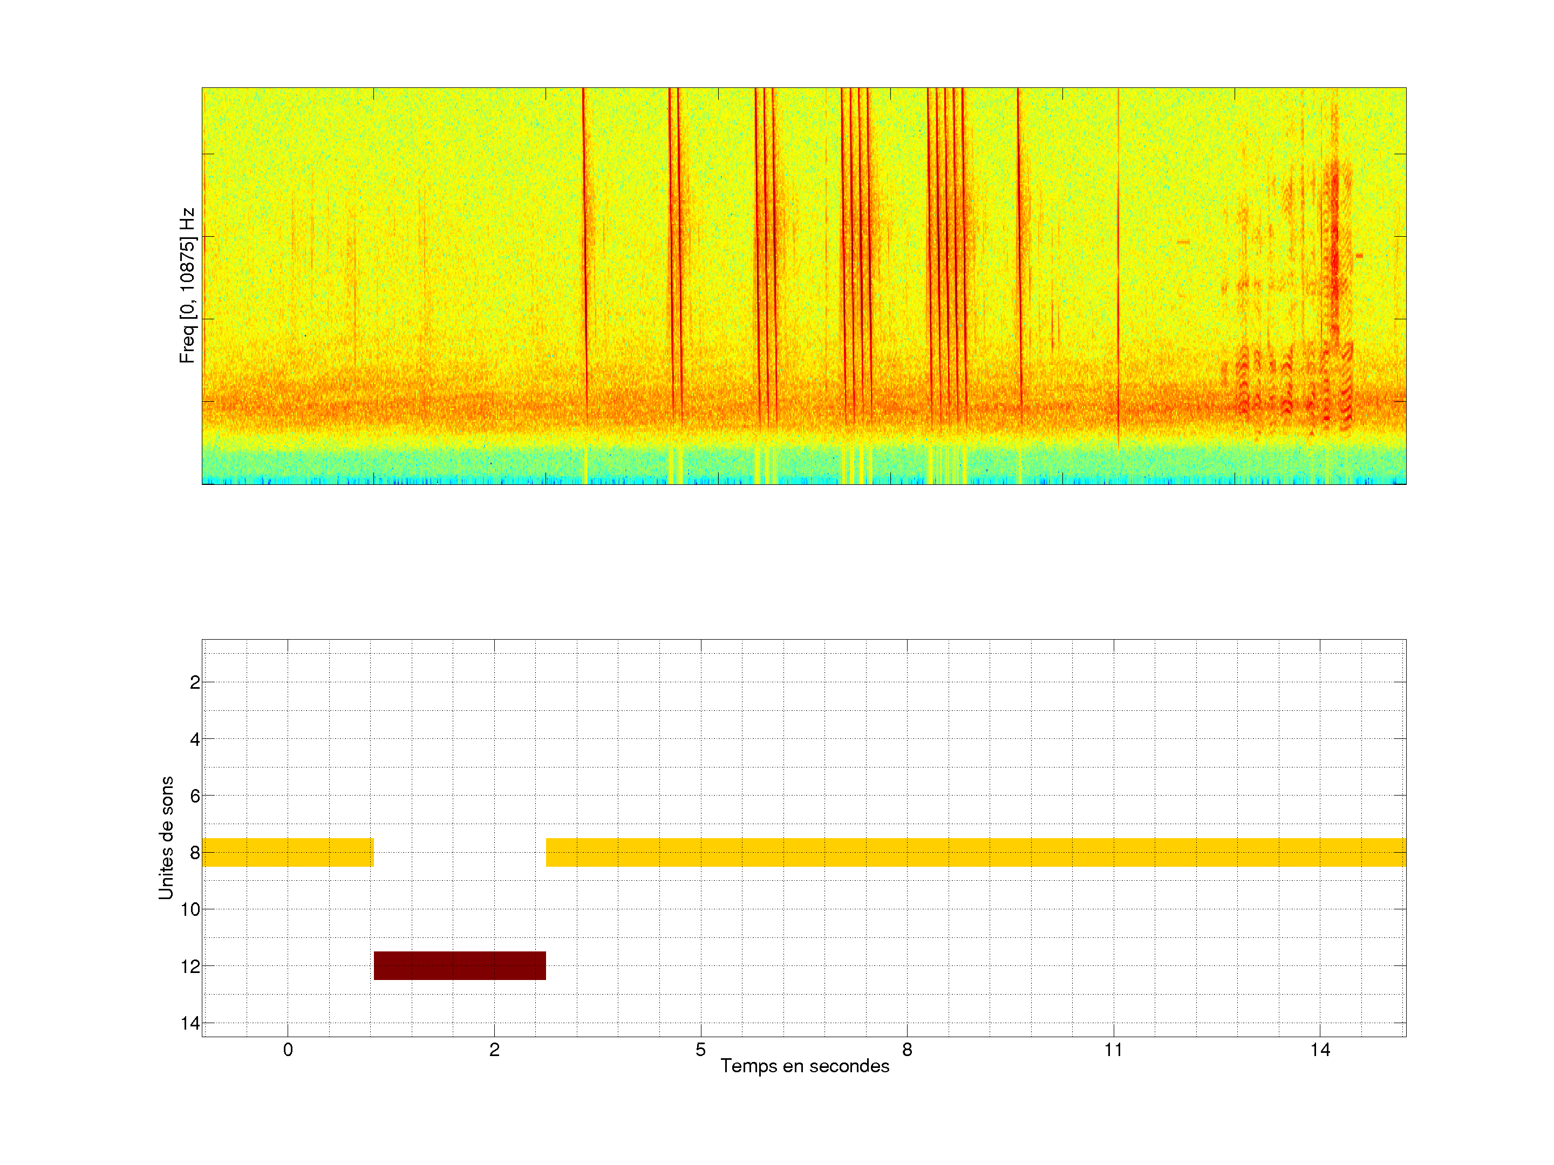This screenshot has width=1554, height=1165.
Task: Click the 'Temps en secondes' axis label
Action: [x=805, y=1066]
